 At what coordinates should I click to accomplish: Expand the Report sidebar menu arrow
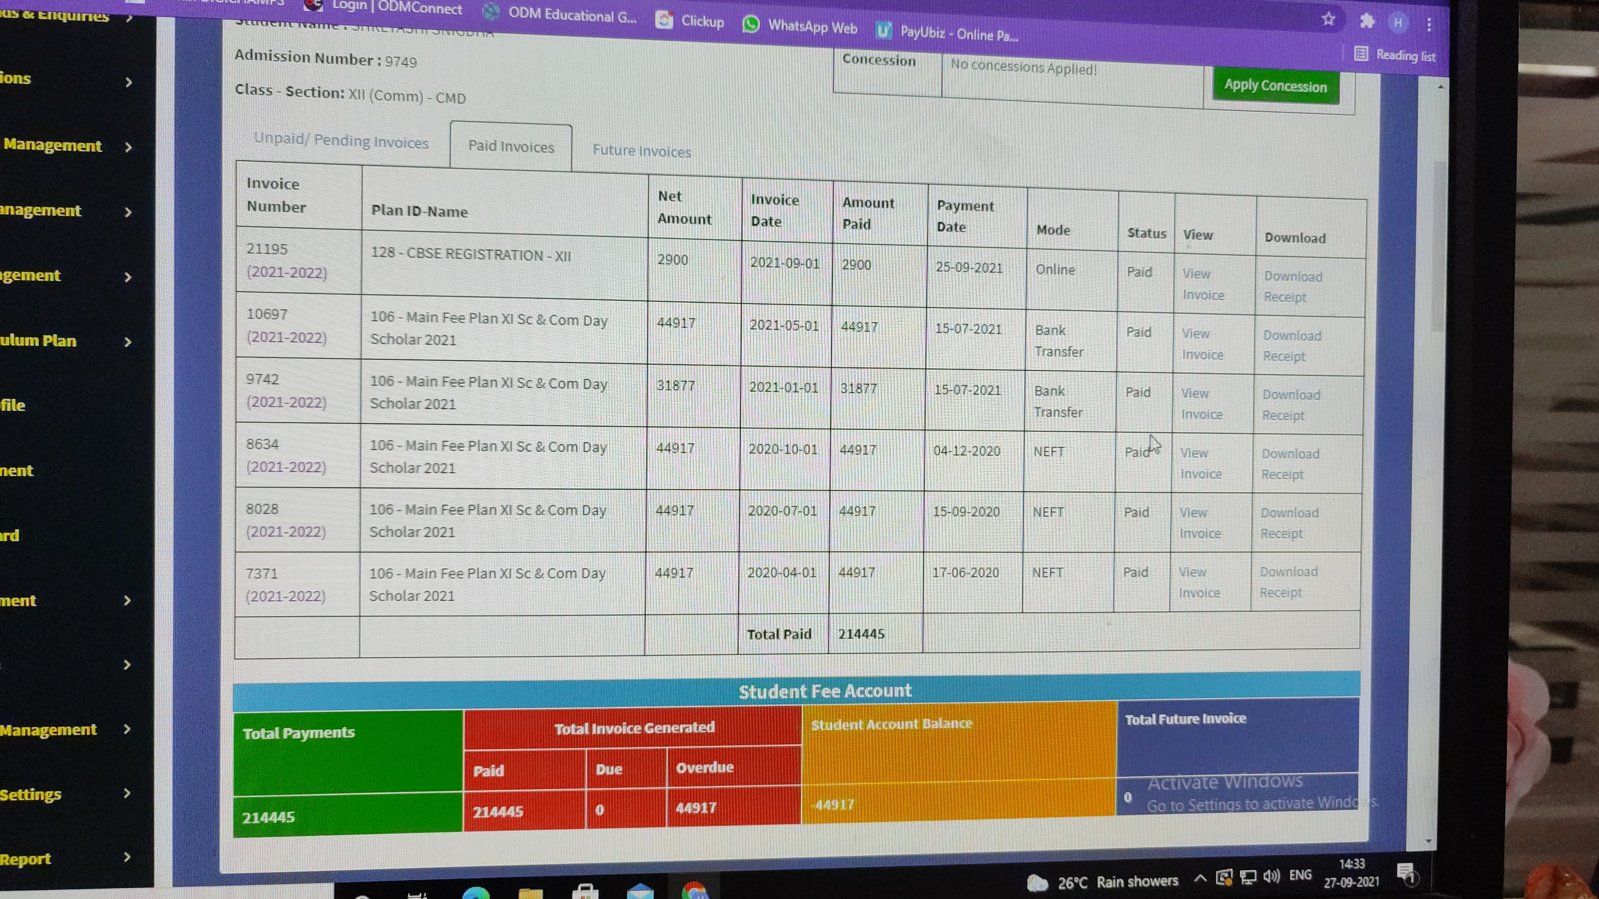click(x=127, y=857)
